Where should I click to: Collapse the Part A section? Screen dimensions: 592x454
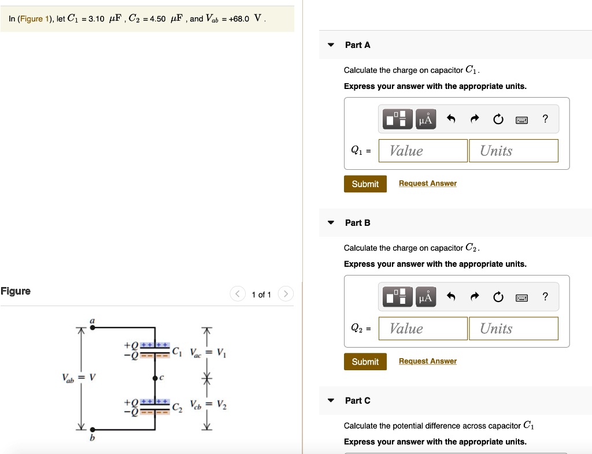tap(331, 45)
